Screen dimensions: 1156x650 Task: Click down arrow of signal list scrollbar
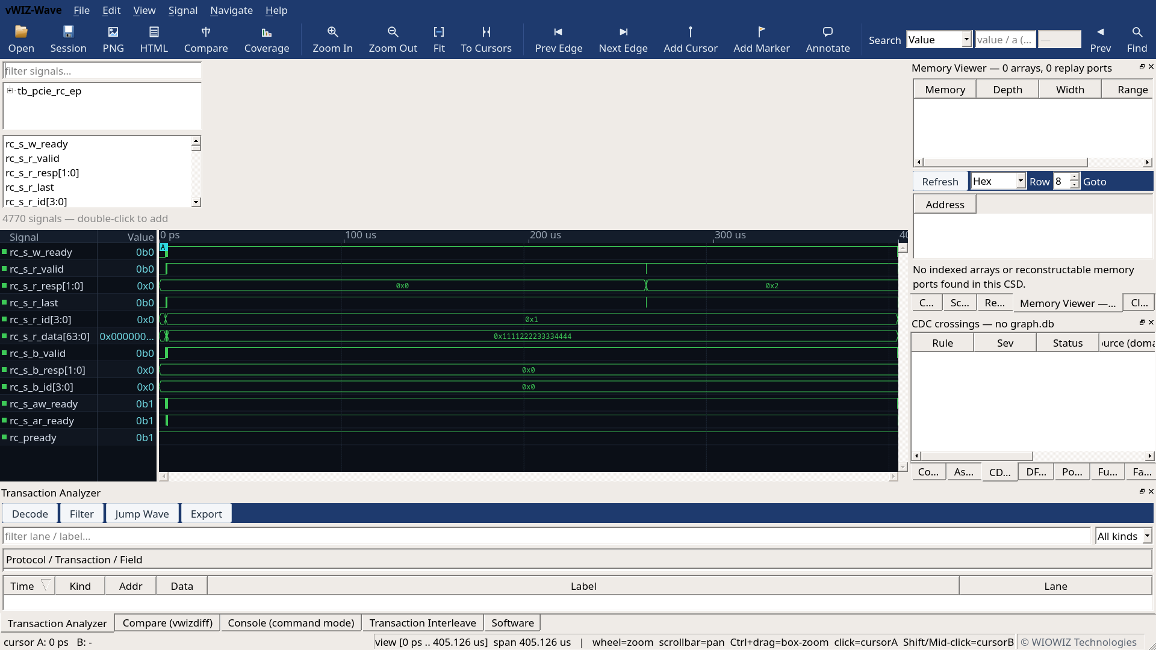tap(196, 202)
